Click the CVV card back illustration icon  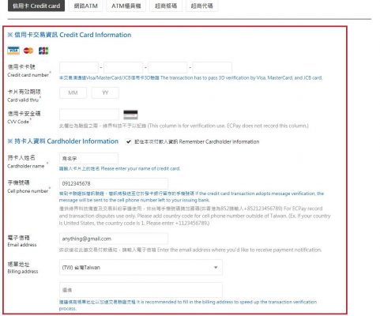130,115
